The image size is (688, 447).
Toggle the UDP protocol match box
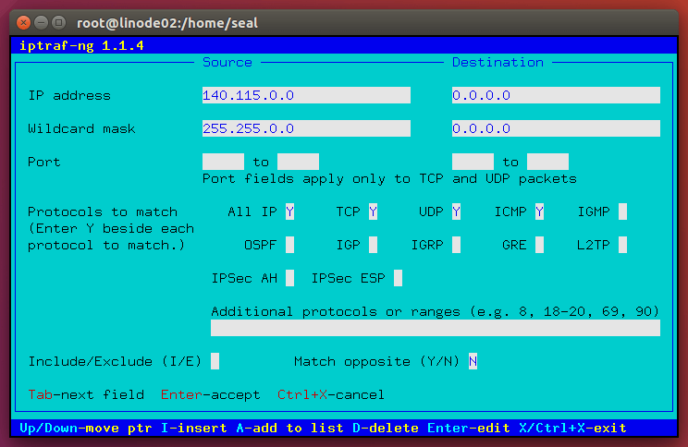[x=456, y=211]
